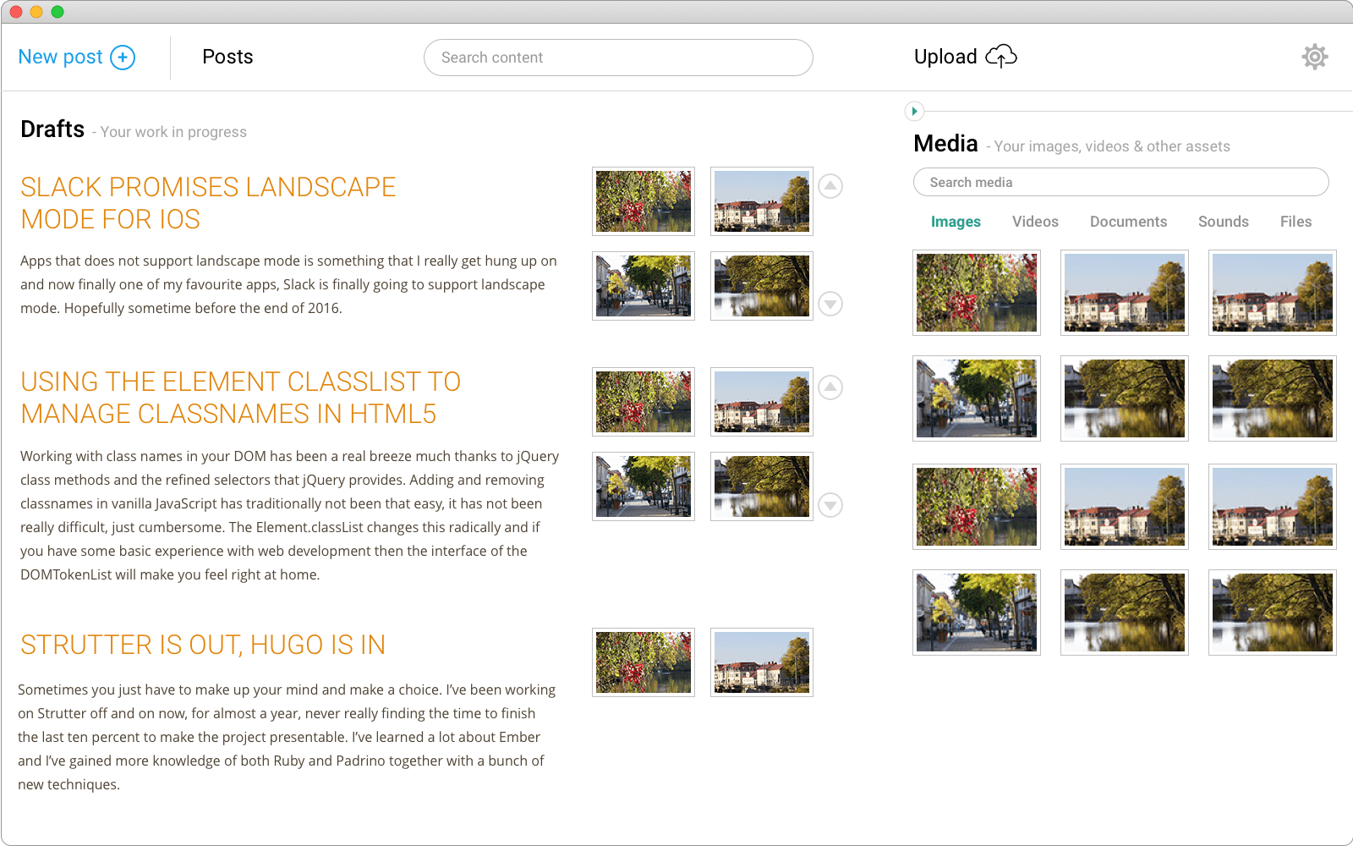Select first Media image, red berries top row
The width and height of the screenshot is (1353, 846).
(977, 293)
